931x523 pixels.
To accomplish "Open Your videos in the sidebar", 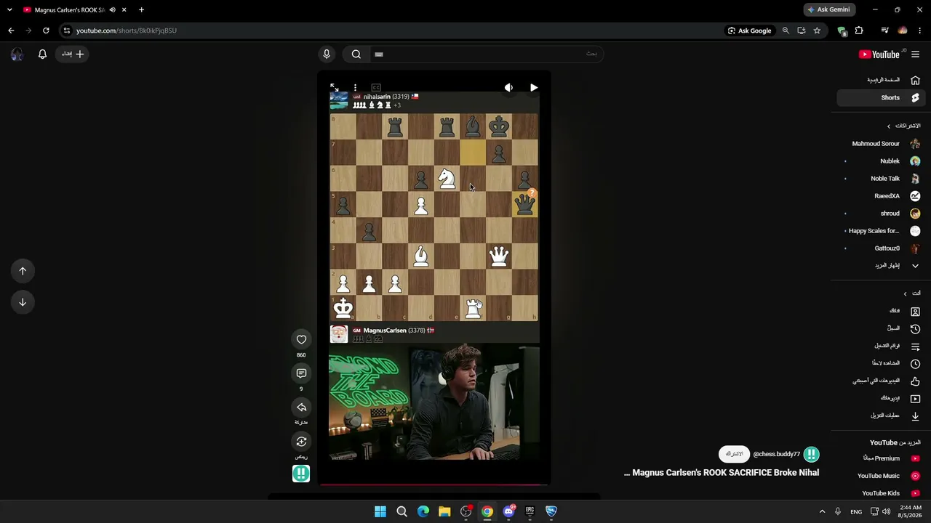I will point(879,398).
